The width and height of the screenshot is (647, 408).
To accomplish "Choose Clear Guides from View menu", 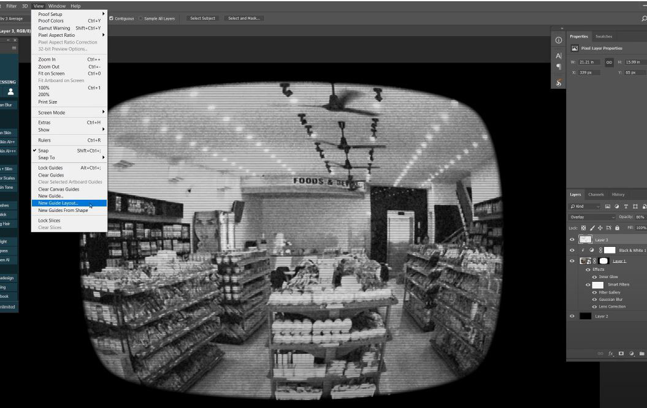I will pyautogui.click(x=69, y=175).
